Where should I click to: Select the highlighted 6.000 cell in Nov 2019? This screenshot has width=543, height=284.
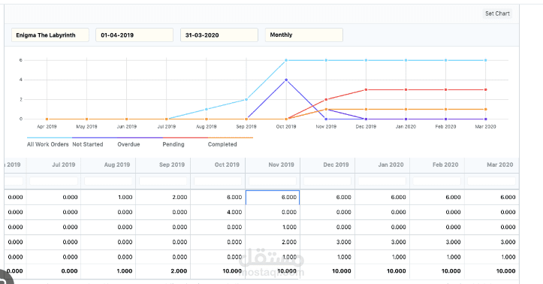coord(273,197)
